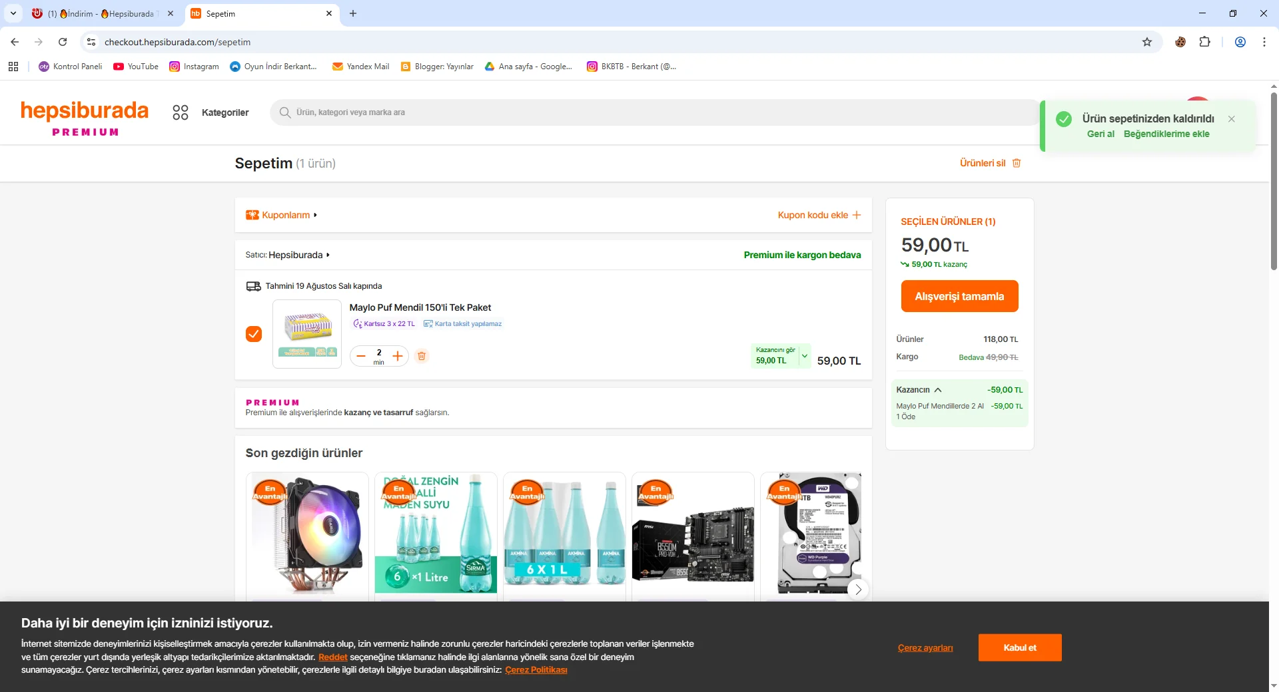Click Alışverişi tamamla button

[959, 296]
